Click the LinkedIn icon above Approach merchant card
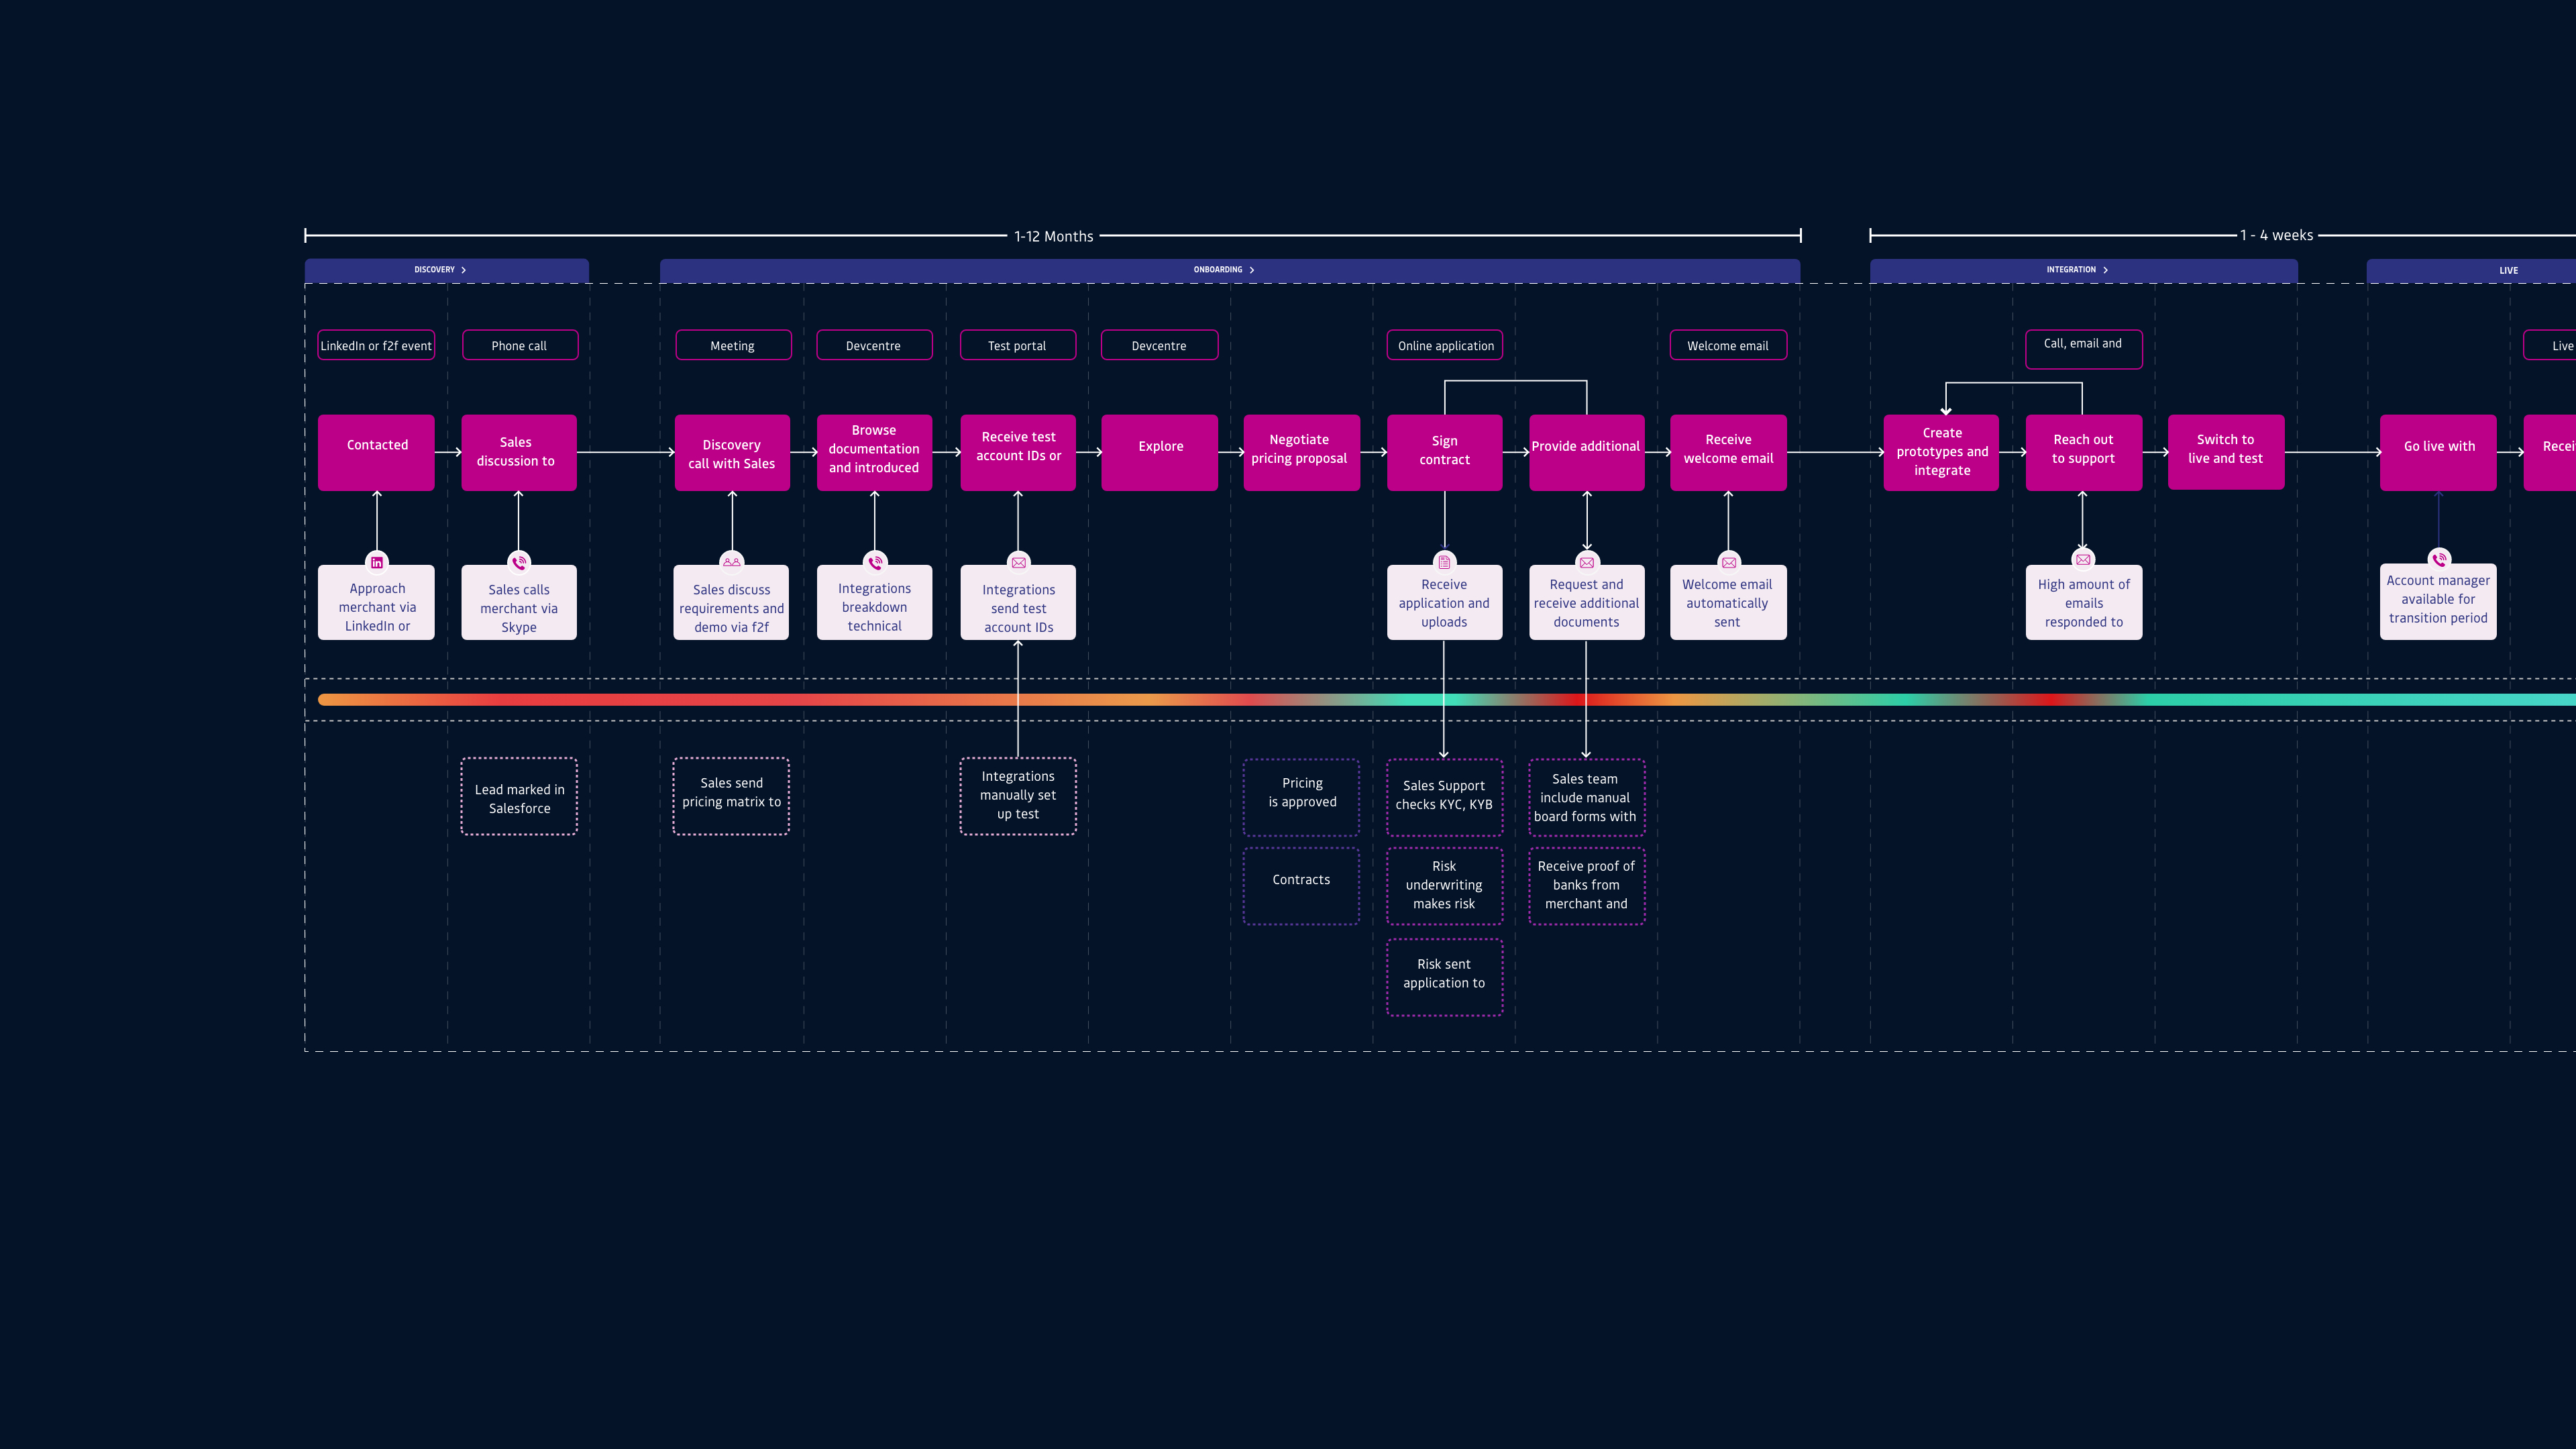 [x=377, y=562]
